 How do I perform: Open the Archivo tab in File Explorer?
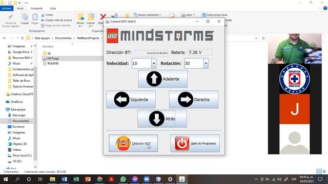click(7, 8)
